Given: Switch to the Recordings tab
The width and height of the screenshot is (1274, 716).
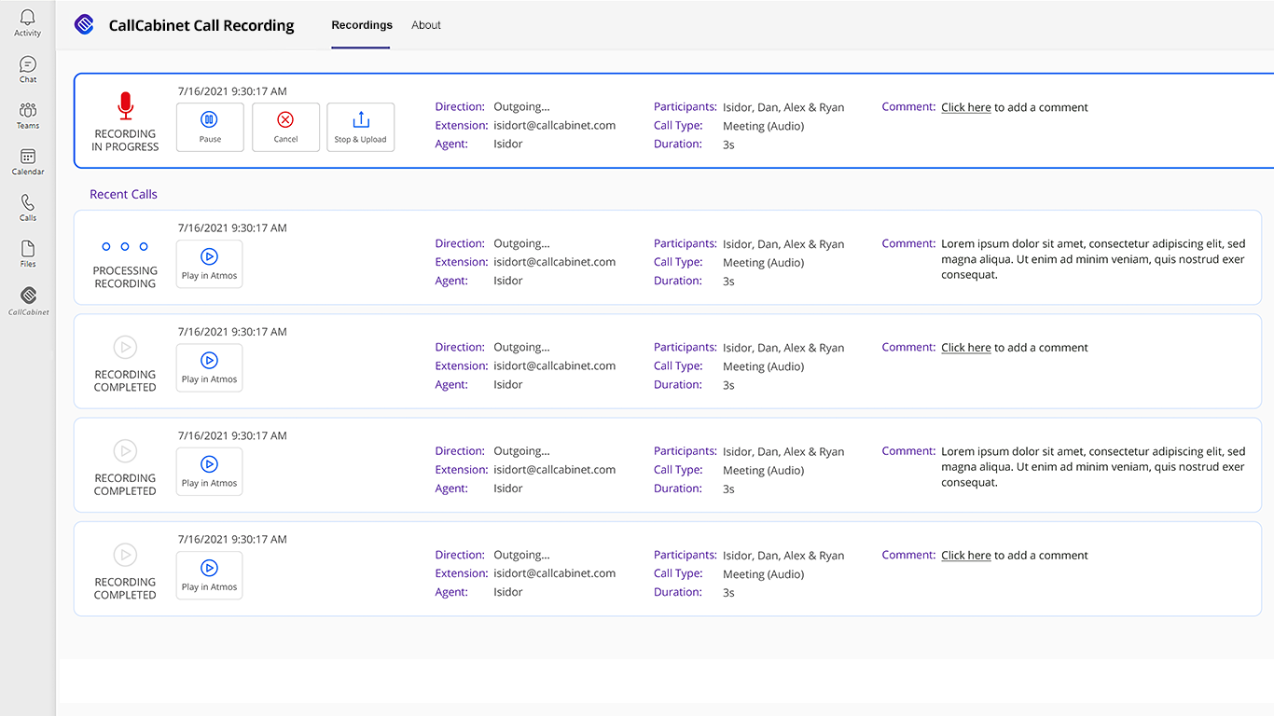Looking at the screenshot, I should [362, 25].
